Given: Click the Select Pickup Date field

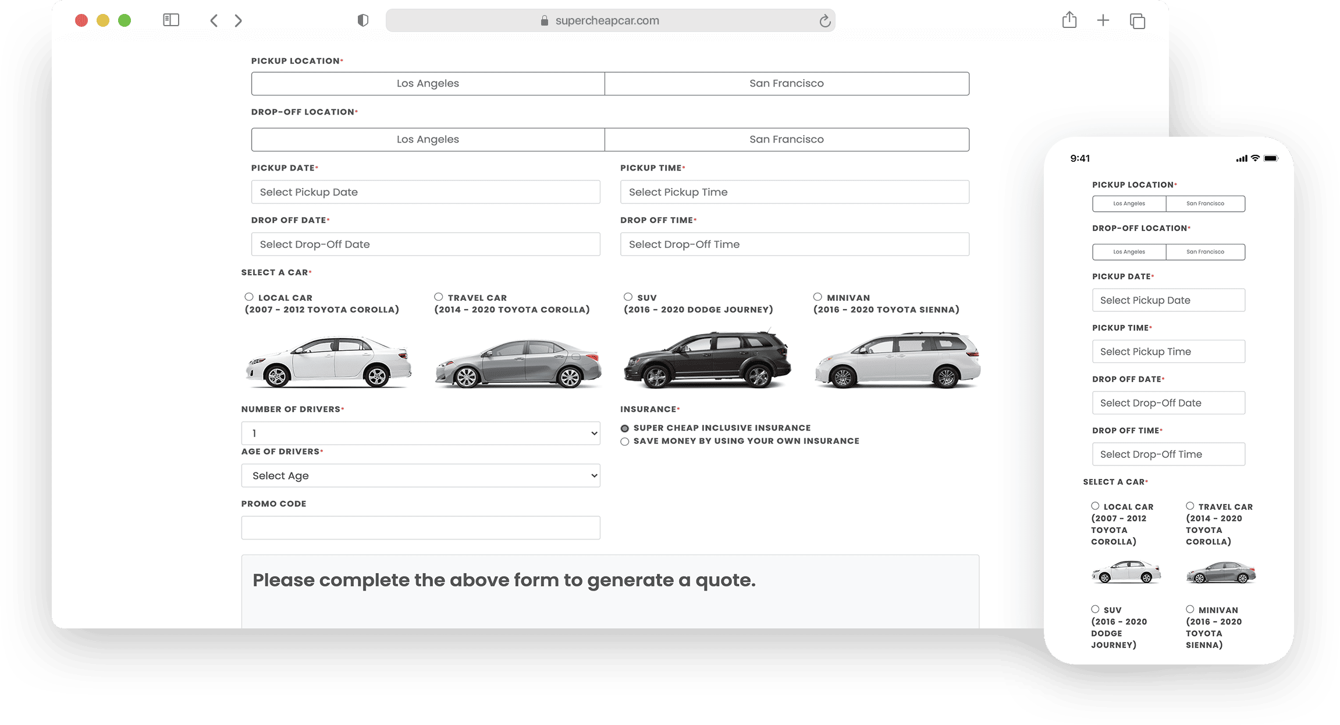Looking at the screenshot, I should click(x=425, y=191).
